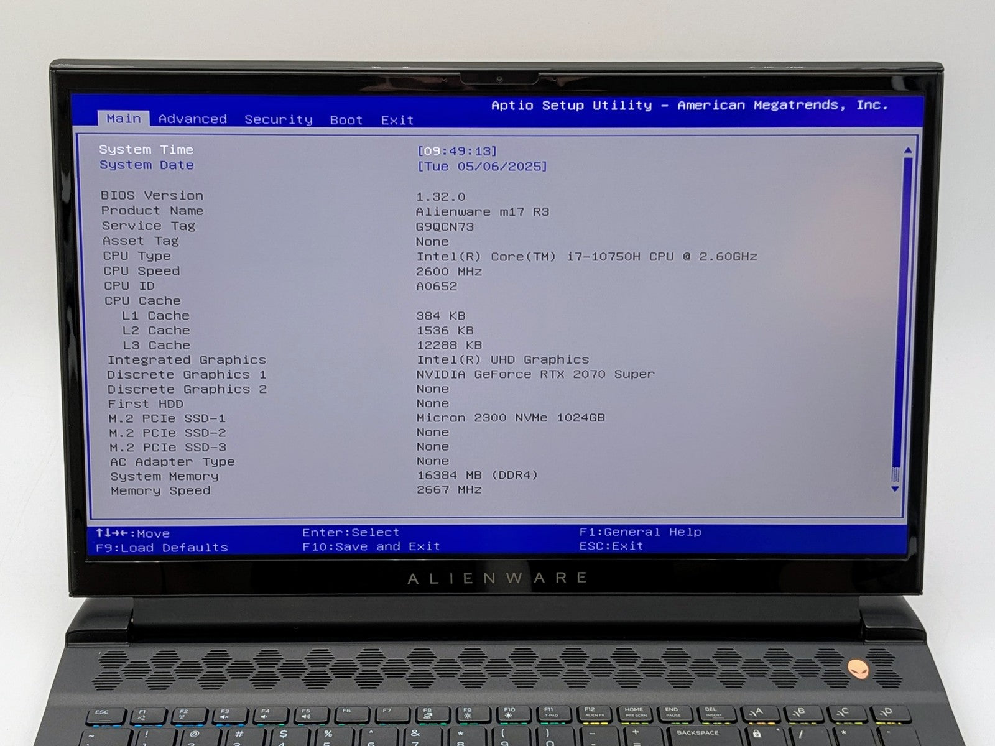Click the CPU Cache label
This screenshot has width=995, height=746.
(x=142, y=301)
